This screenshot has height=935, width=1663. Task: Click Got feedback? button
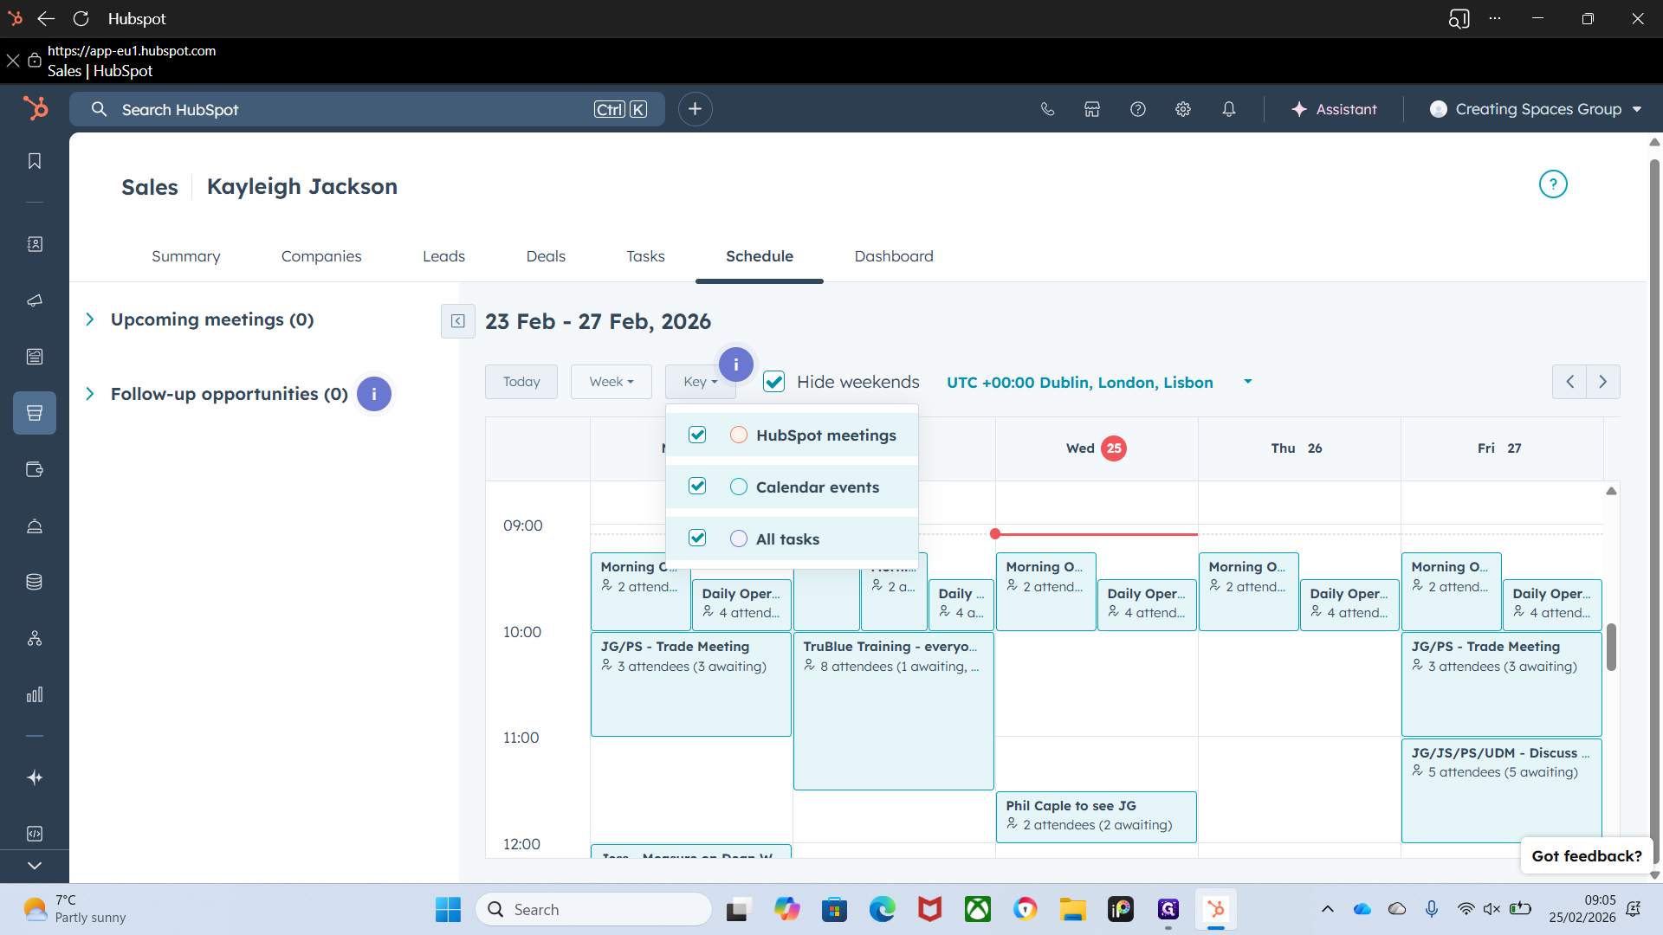[x=1587, y=855]
